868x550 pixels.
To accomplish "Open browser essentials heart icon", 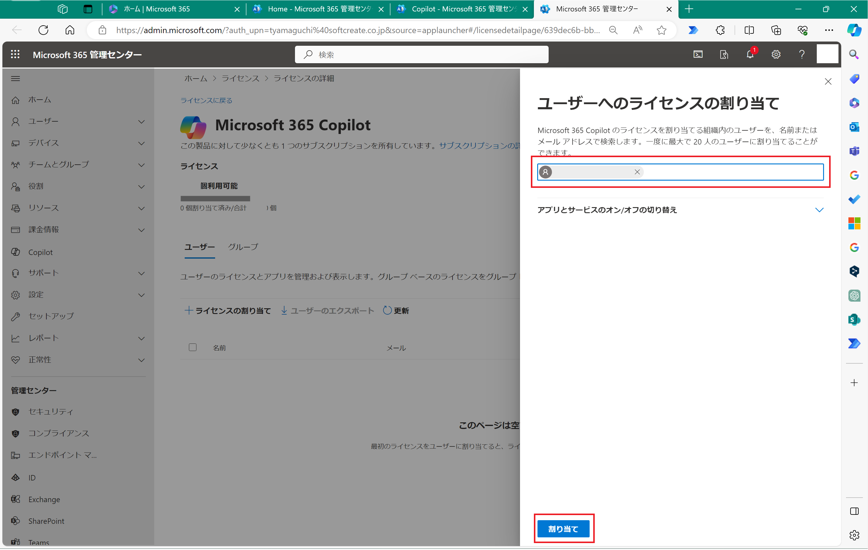I will pos(802,30).
